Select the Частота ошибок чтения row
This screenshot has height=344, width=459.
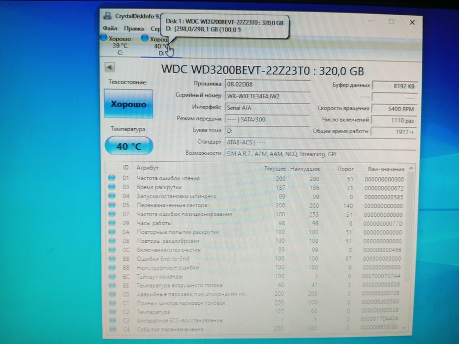tap(256, 178)
